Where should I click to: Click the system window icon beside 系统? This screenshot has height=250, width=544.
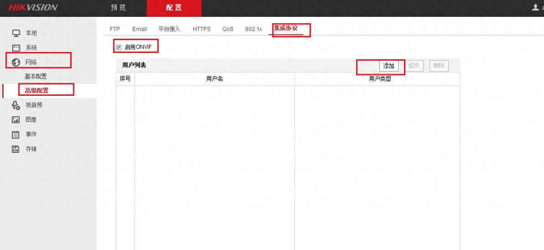click(16, 48)
